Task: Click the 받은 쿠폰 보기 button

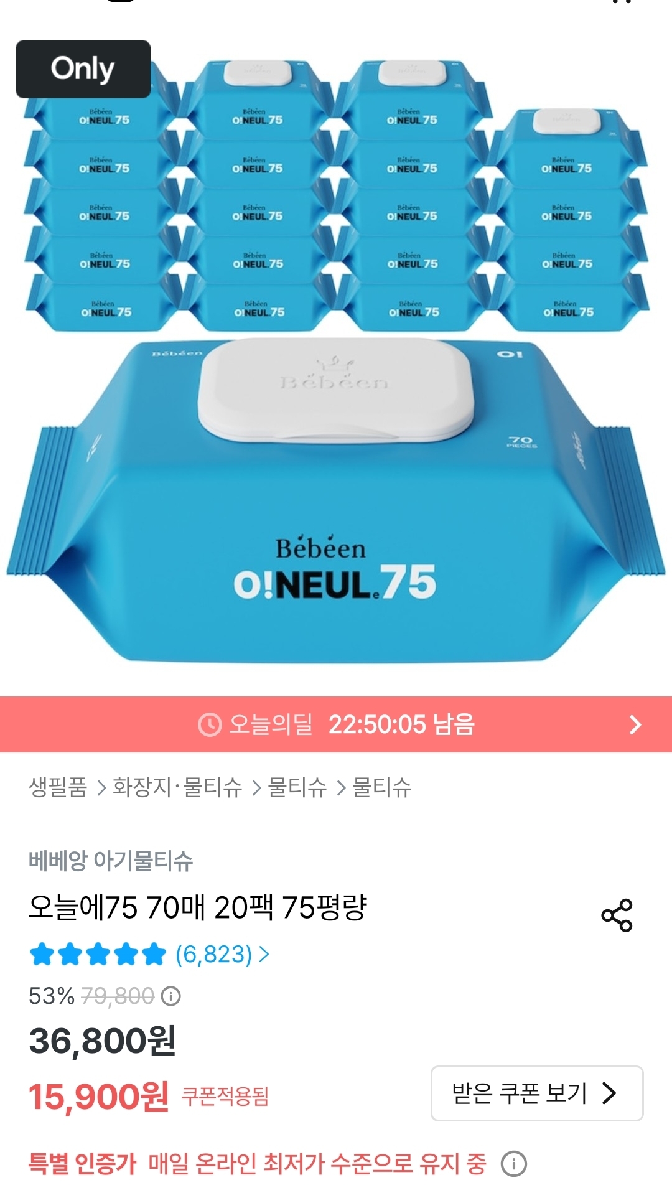Action: coord(537,1093)
